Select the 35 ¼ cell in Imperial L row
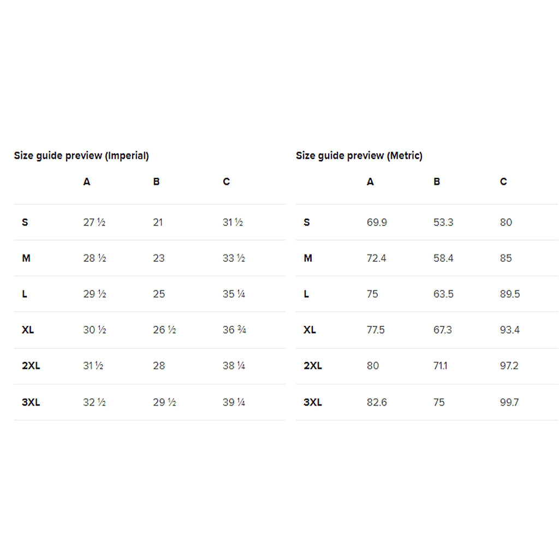 (234, 294)
